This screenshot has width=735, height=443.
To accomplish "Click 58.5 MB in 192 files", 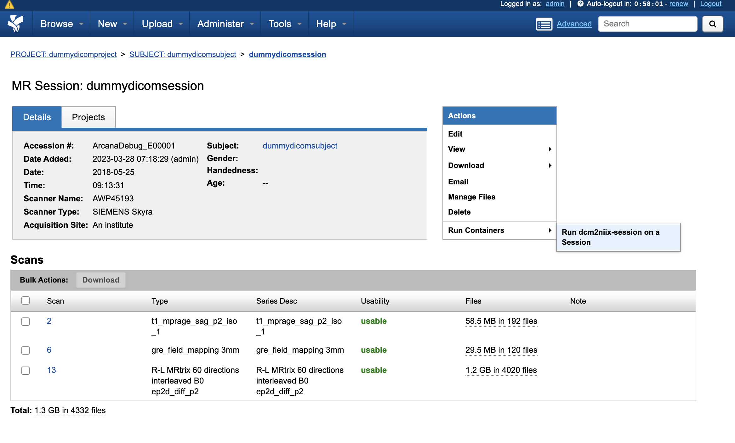I will point(501,321).
